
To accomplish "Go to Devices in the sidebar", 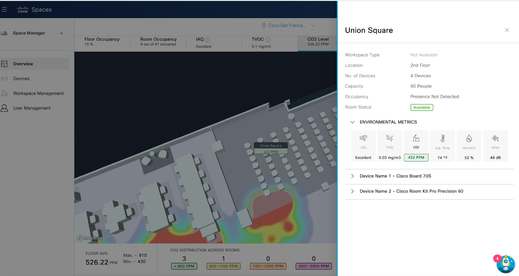I will coord(21,79).
